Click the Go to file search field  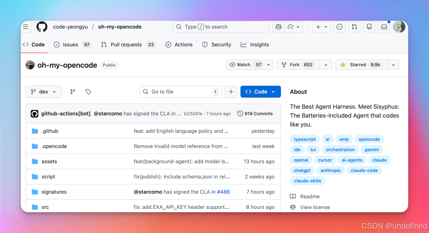pyautogui.click(x=181, y=92)
